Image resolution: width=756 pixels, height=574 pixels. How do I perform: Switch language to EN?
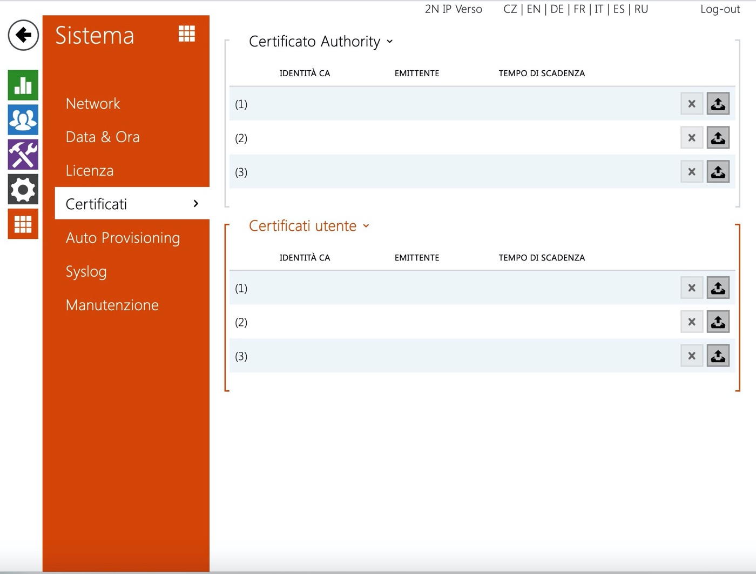533,9
